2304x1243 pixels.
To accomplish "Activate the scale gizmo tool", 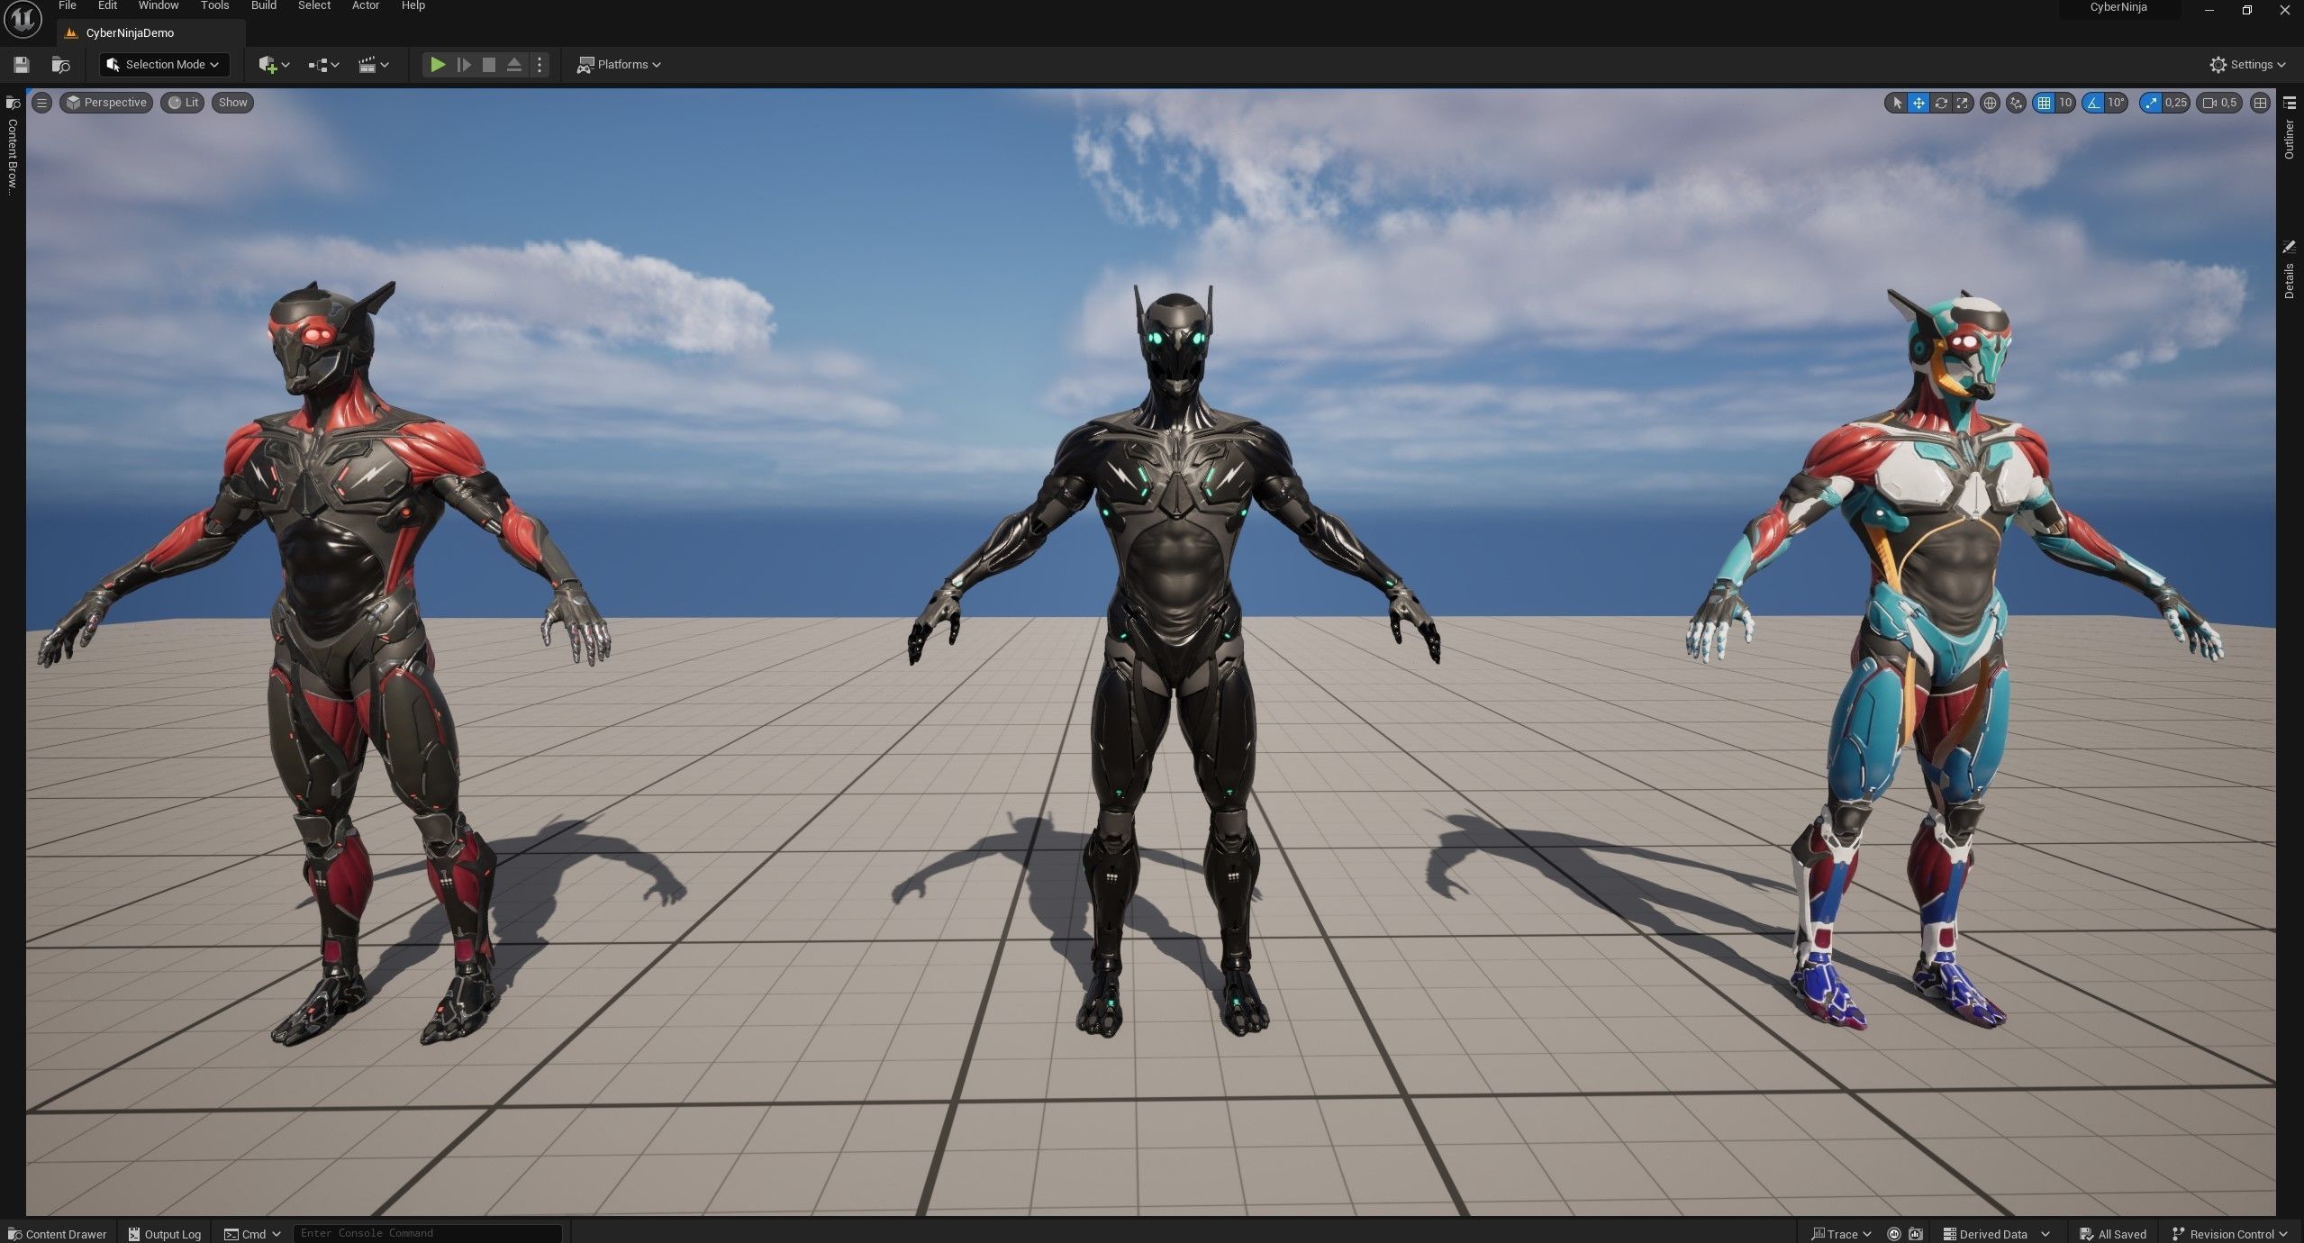I will point(1963,103).
